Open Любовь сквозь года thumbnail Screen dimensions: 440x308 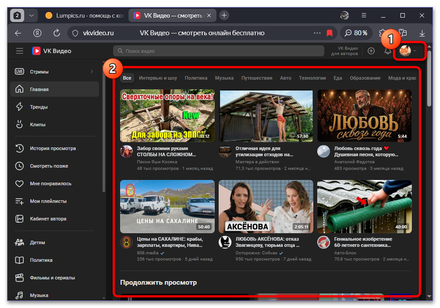364,116
